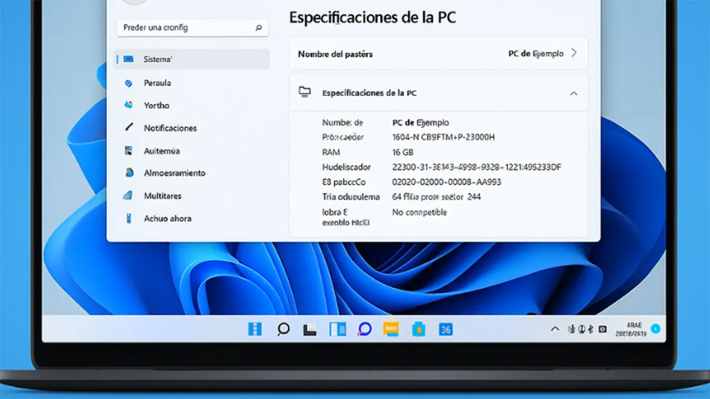Viewport: 710px width, 399px height.
Task: Show hidden icons in system tray
Action: (x=555, y=329)
